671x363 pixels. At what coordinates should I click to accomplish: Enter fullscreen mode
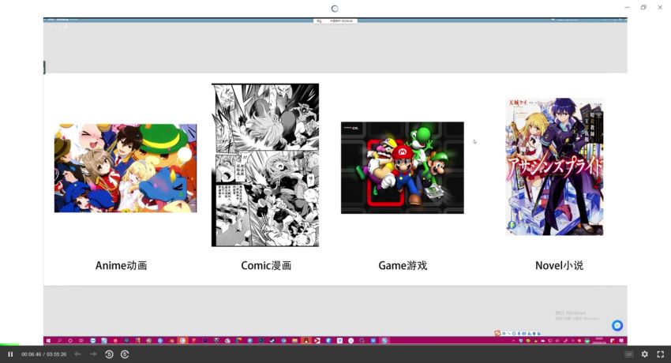click(x=660, y=354)
